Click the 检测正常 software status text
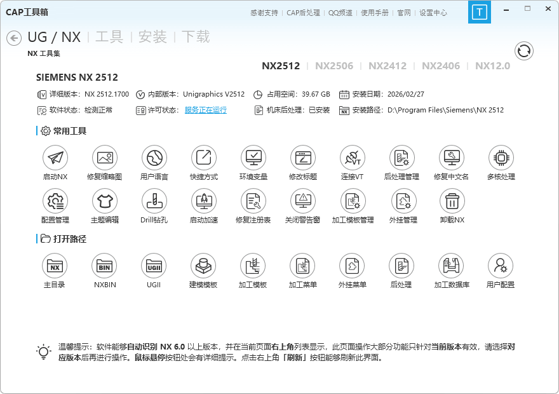This screenshot has width=559, height=394. 98,110
